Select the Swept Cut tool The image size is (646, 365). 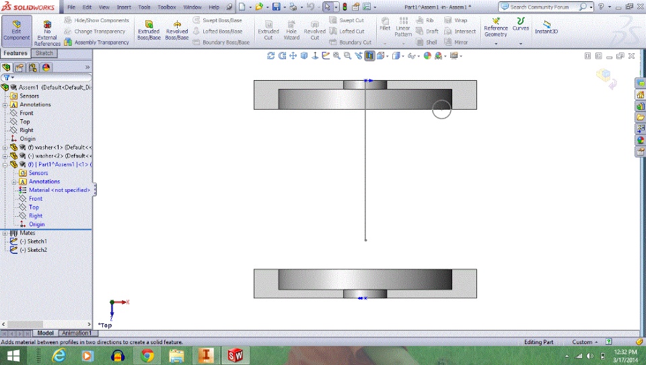tap(347, 20)
